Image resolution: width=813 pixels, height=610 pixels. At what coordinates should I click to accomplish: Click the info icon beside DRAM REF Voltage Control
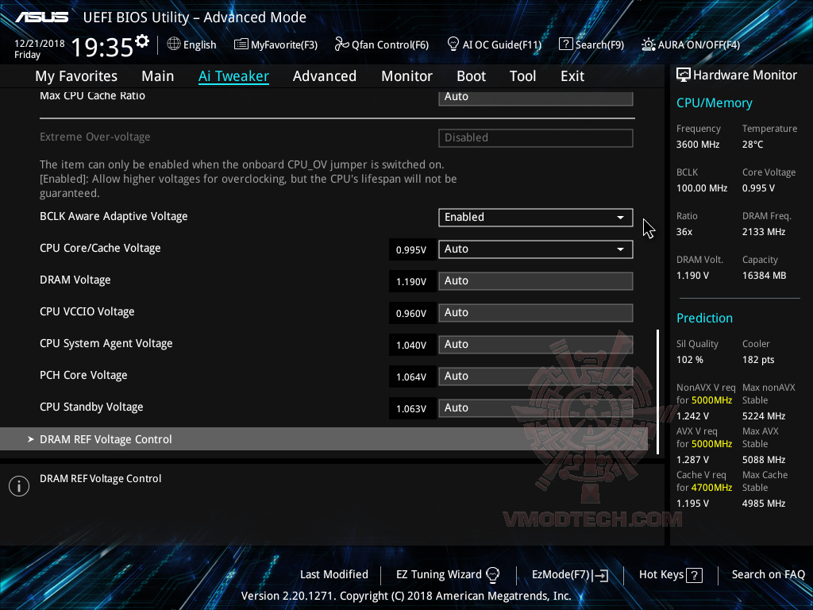click(18, 485)
